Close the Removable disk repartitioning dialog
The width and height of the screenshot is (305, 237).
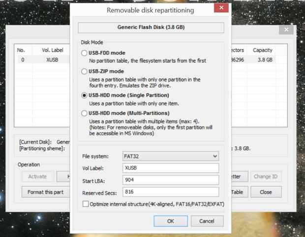(x=221, y=8)
